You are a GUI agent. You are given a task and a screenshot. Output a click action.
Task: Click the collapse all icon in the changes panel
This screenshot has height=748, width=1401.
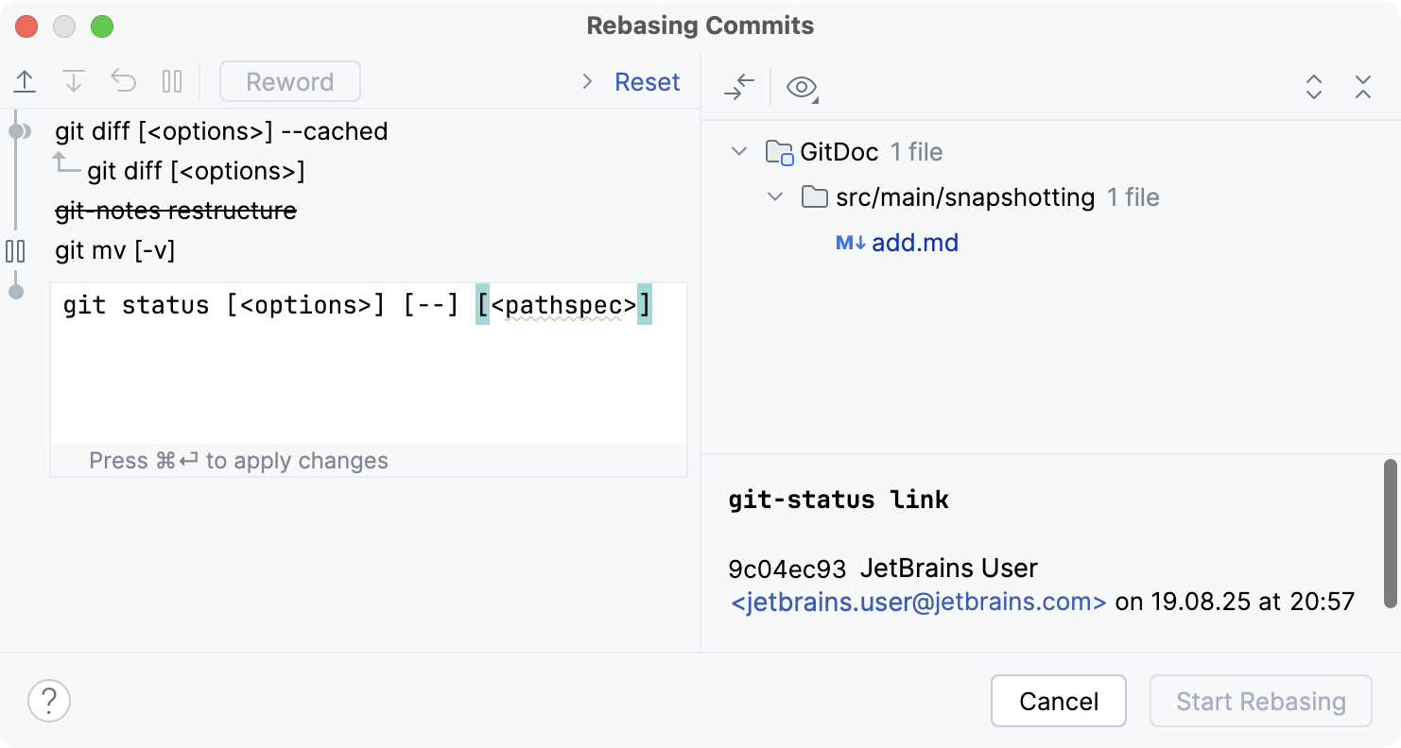coord(1363,86)
